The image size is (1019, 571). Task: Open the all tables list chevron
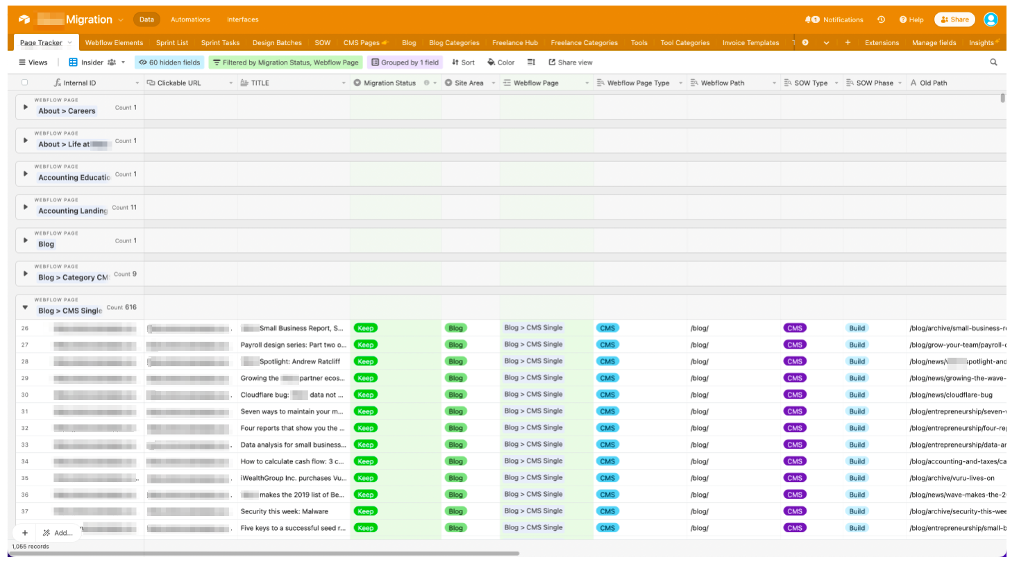(x=826, y=42)
